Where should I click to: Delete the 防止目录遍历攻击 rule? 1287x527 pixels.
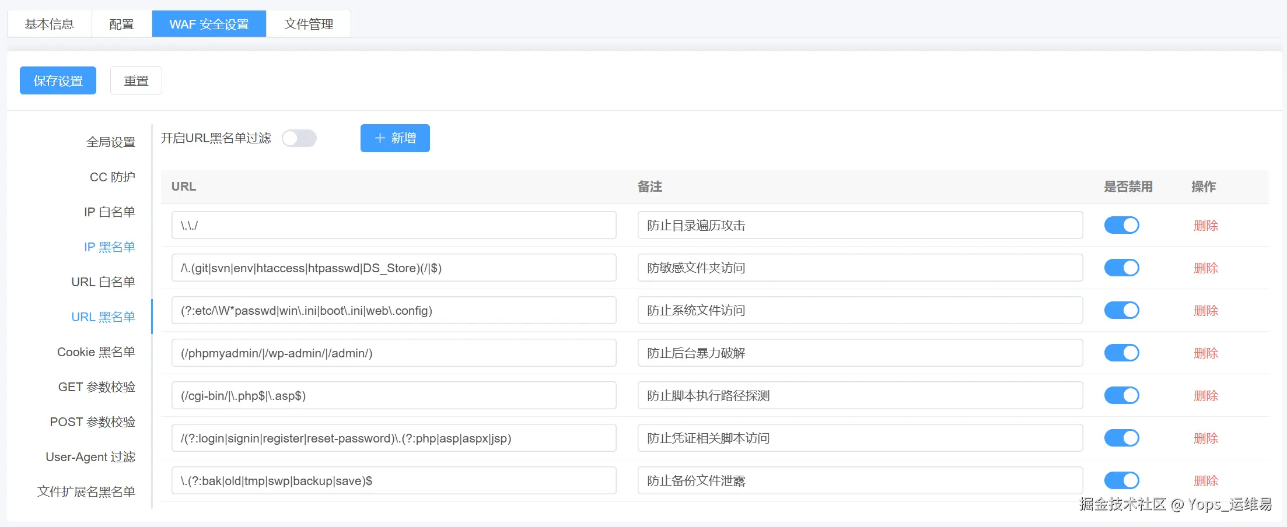1206,226
